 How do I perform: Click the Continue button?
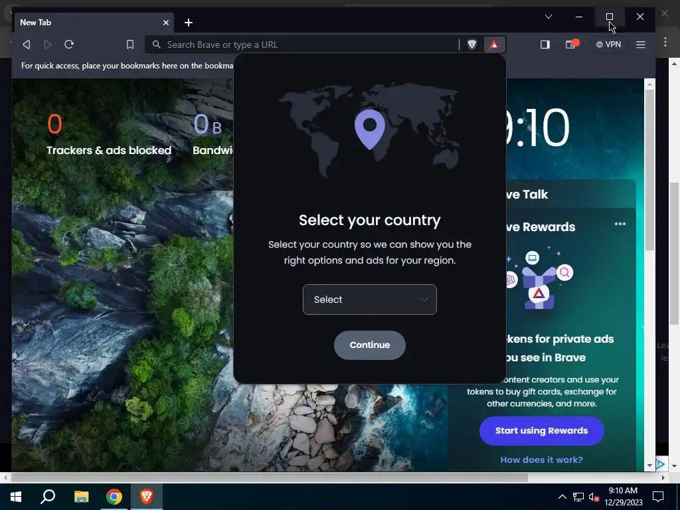click(369, 345)
